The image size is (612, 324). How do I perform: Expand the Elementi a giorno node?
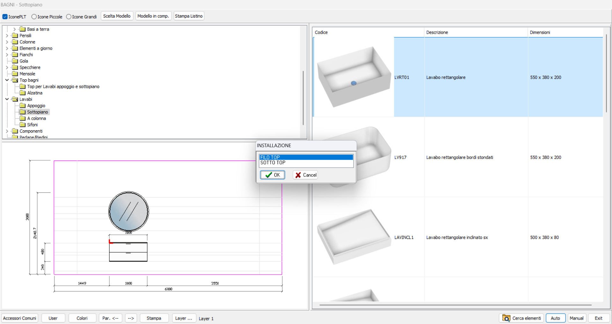[x=7, y=48]
